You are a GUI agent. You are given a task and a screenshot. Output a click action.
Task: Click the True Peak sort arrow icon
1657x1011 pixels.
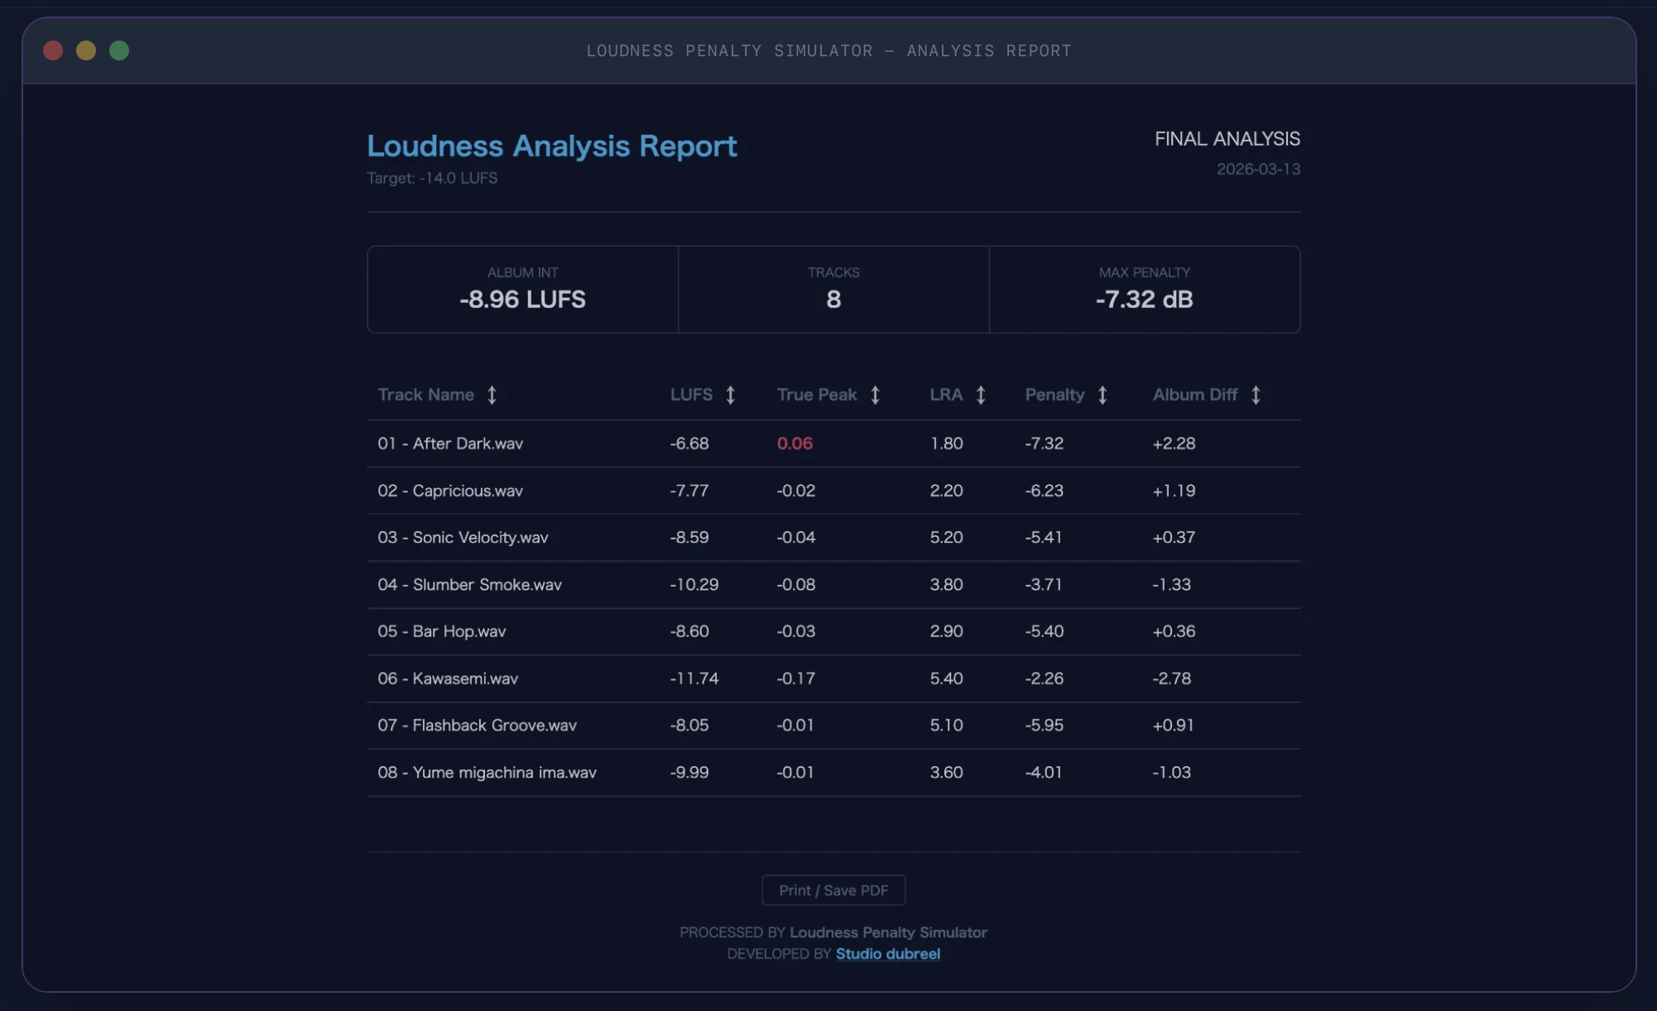875,395
